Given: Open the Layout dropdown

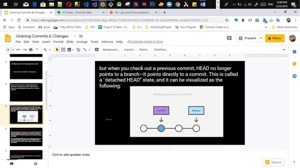Looking at the screenshot, I should (129, 49).
